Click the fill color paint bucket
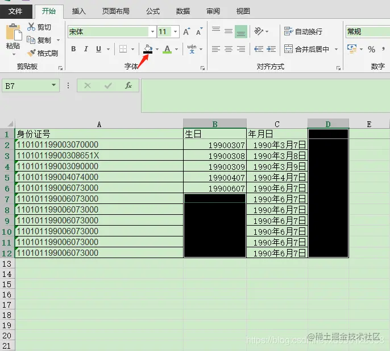390x351 pixels. click(x=148, y=49)
